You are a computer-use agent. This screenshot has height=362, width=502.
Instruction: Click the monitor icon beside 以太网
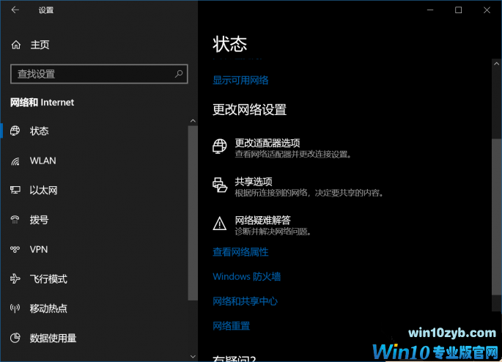[x=15, y=190]
